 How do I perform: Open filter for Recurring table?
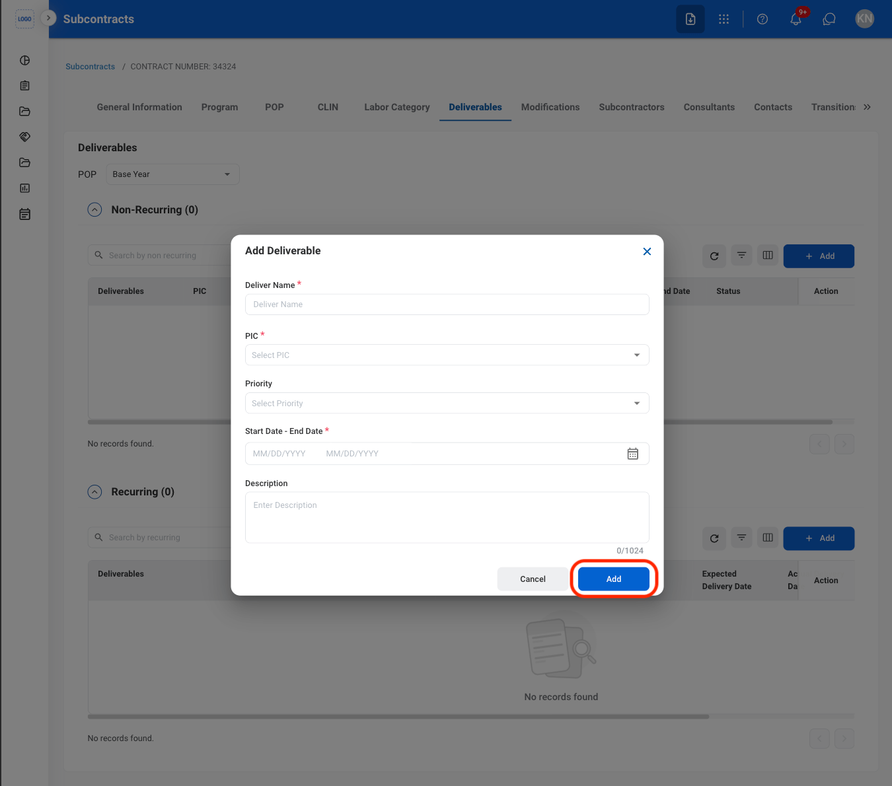point(741,538)
